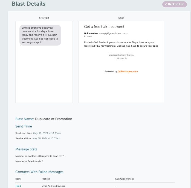This screenshot has width=191, height=188.
Task: Click the Name column header
Action: pos(18,179)
